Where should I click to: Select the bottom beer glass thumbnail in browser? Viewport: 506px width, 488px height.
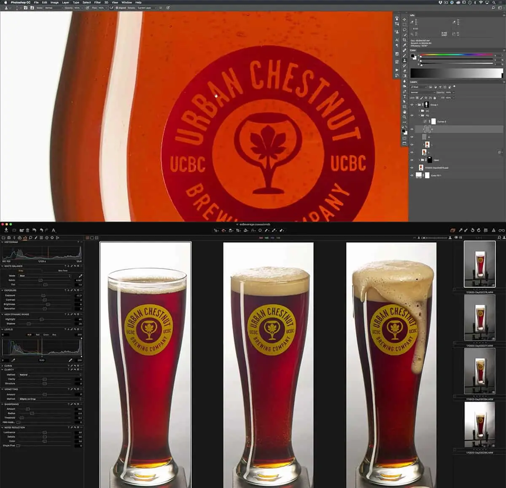479,425
